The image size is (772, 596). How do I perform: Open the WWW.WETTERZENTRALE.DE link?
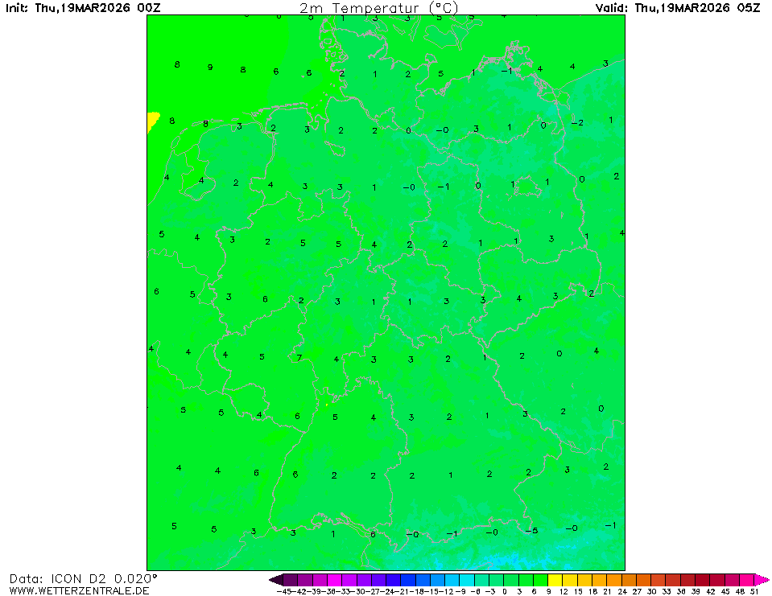tap(79, 591)
